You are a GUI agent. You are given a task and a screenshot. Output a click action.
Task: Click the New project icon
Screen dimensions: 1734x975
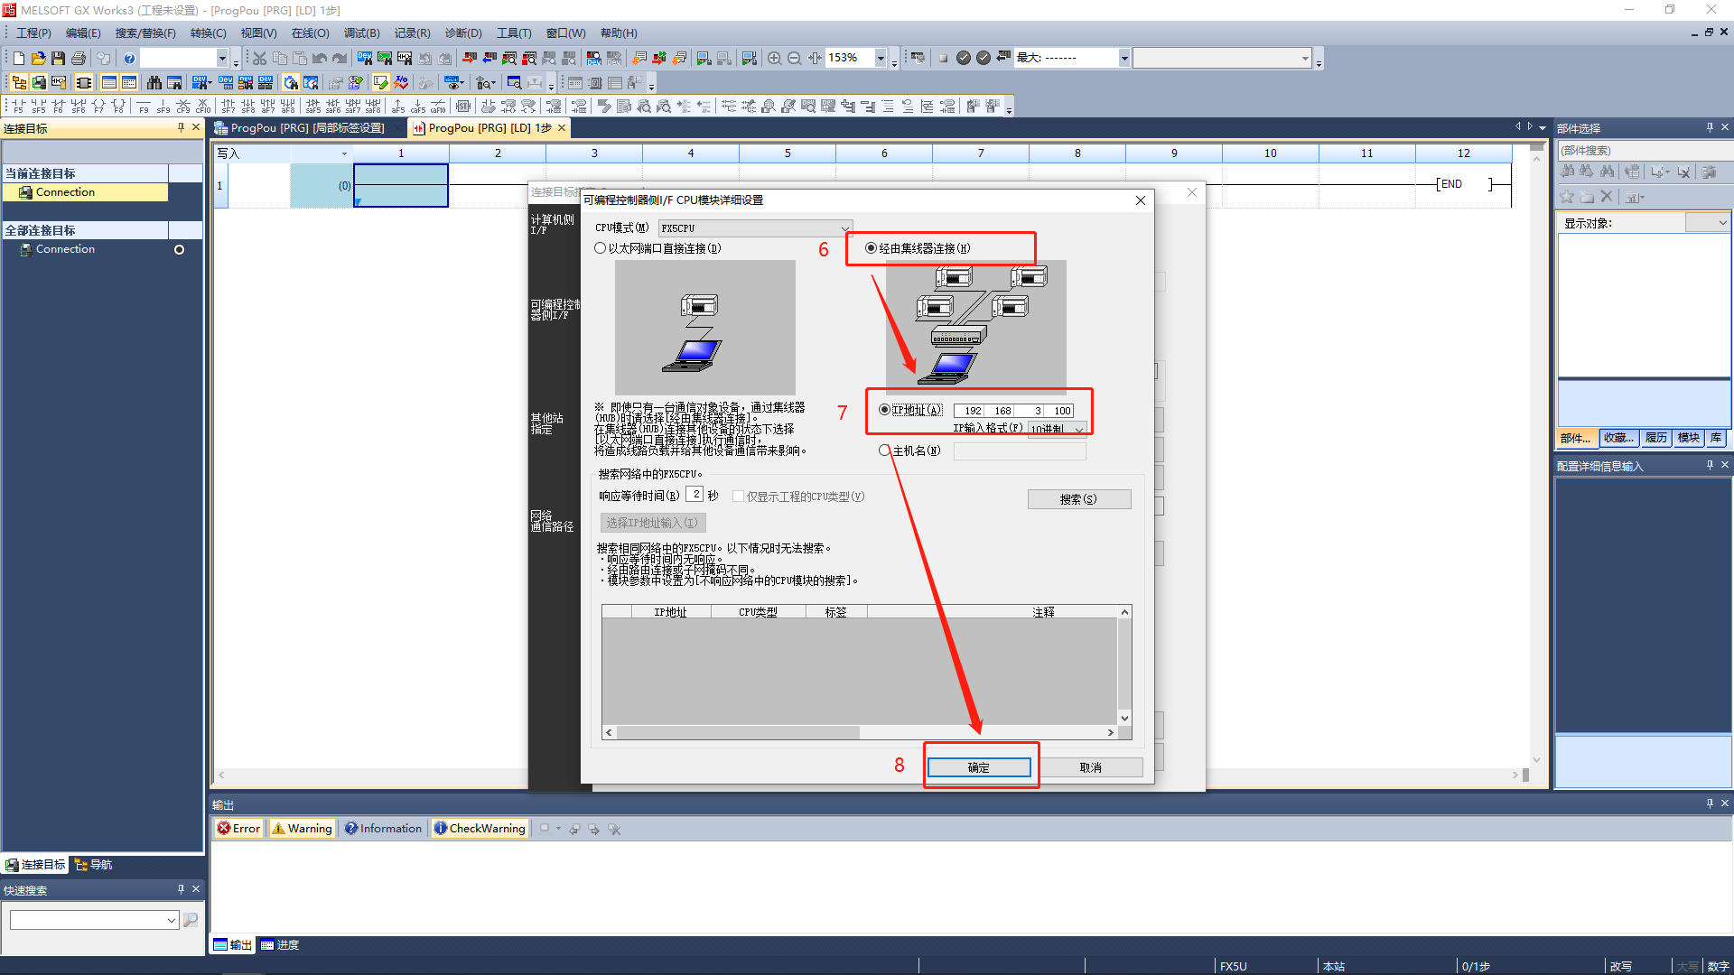pos(18,58)
